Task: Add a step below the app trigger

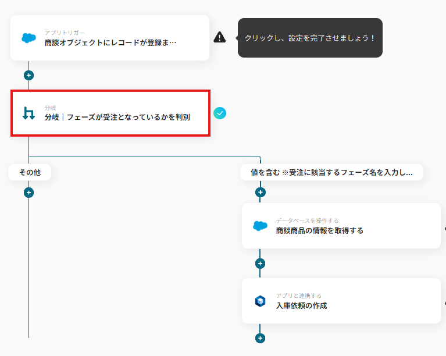Action: tap(28, 76)
